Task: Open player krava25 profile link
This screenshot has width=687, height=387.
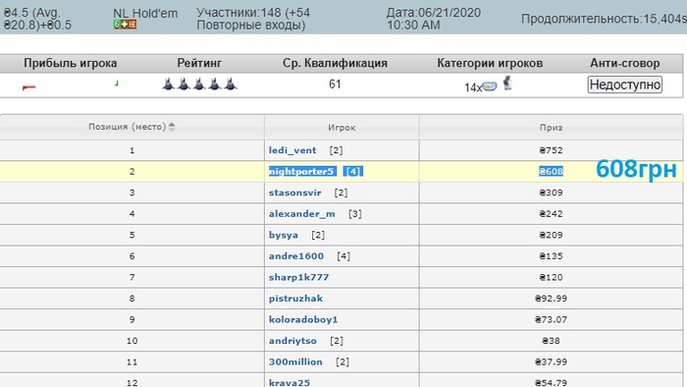Action: coord(290,383)
